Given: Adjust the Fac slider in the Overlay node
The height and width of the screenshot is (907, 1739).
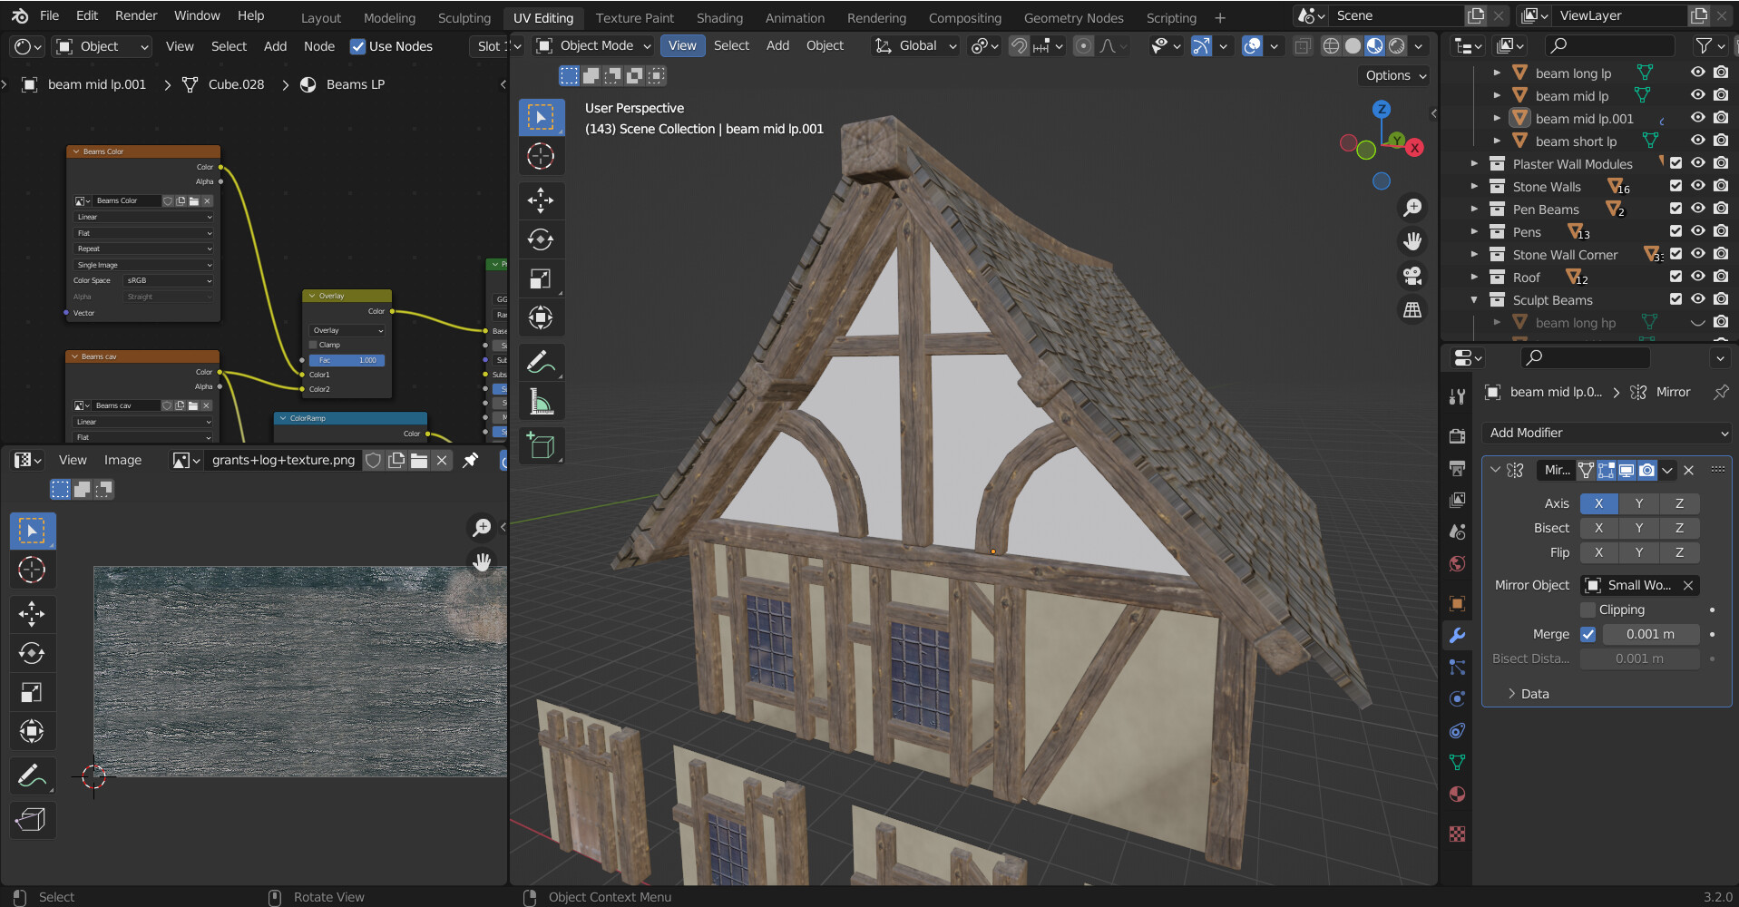Looking at the screenshot, I should 346,360.
